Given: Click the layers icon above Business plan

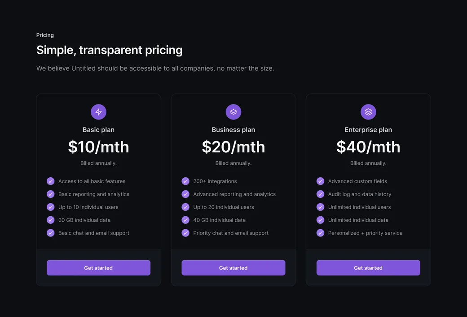Looking at the screenshot, I should (x=233, y=111).
